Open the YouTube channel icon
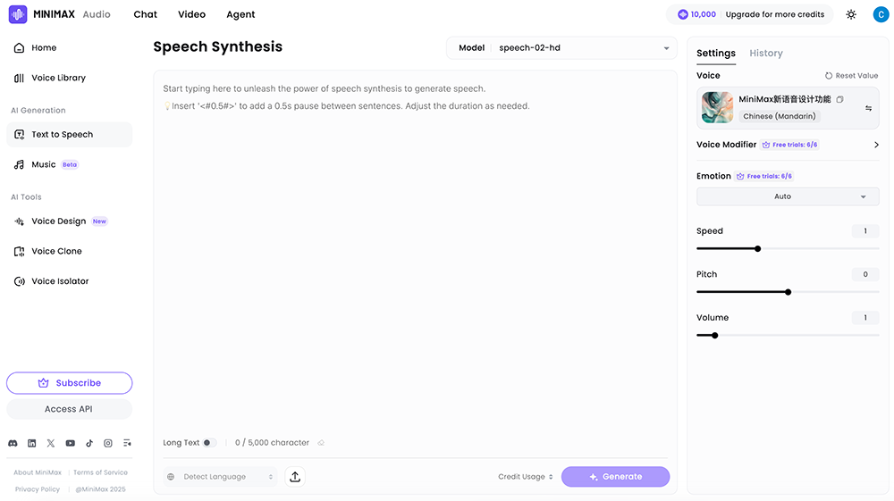This screenshot has width=894, height=501. (71, 443)
